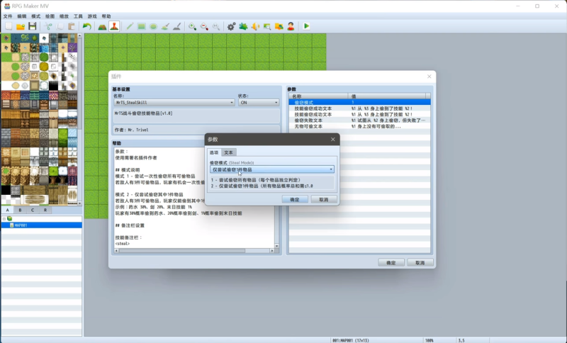This screenshot has height=343, width=567.
Task: Close the 插件 dialog with X
Action: (x=430, y=77)
